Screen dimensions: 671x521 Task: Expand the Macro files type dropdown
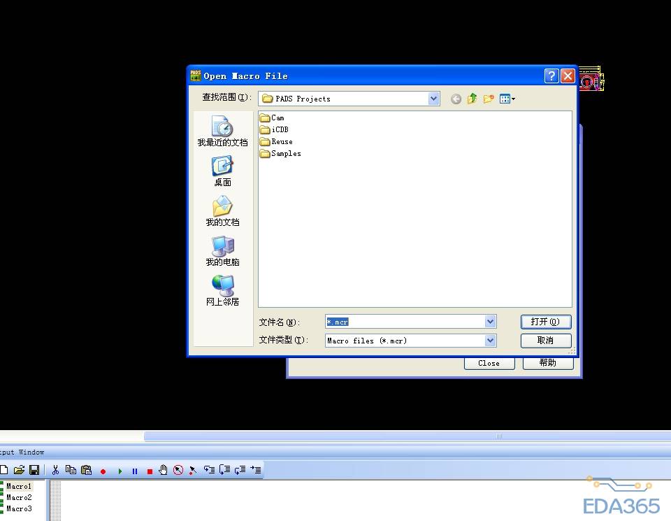pos(491,341)
